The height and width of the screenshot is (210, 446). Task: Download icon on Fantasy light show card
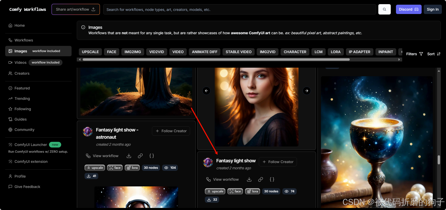click(249, 179)
